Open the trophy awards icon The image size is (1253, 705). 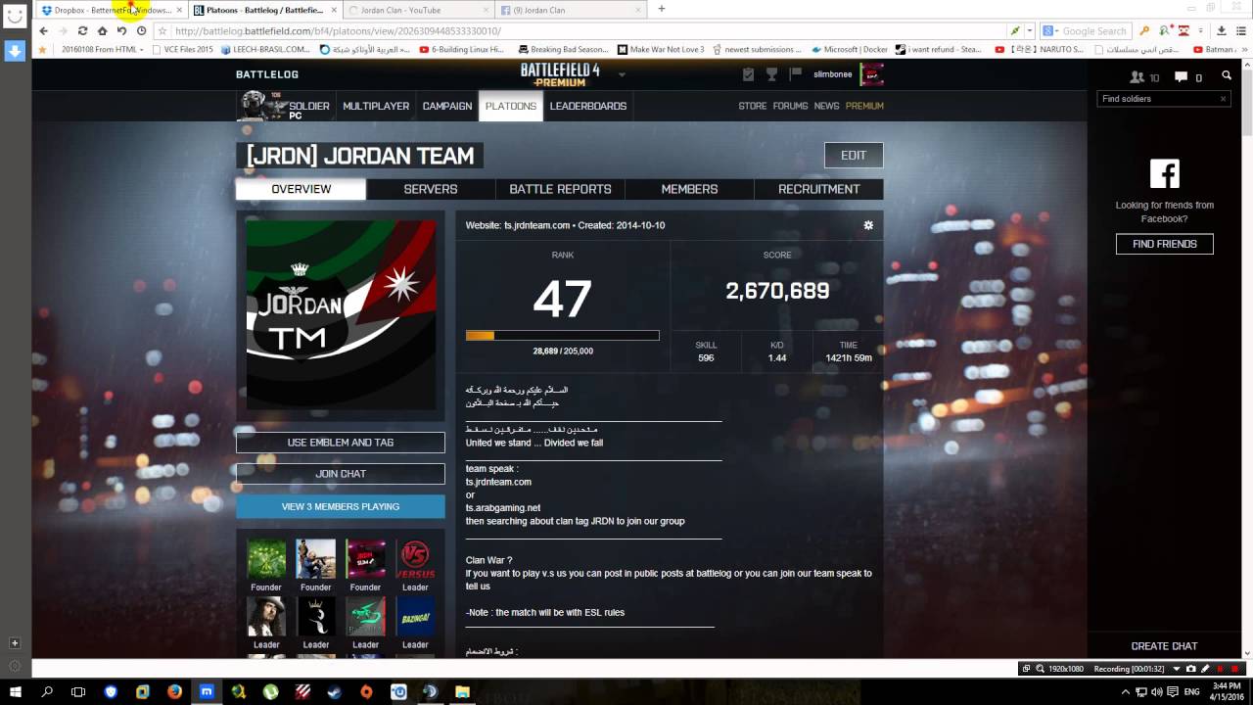coord(771,74)
